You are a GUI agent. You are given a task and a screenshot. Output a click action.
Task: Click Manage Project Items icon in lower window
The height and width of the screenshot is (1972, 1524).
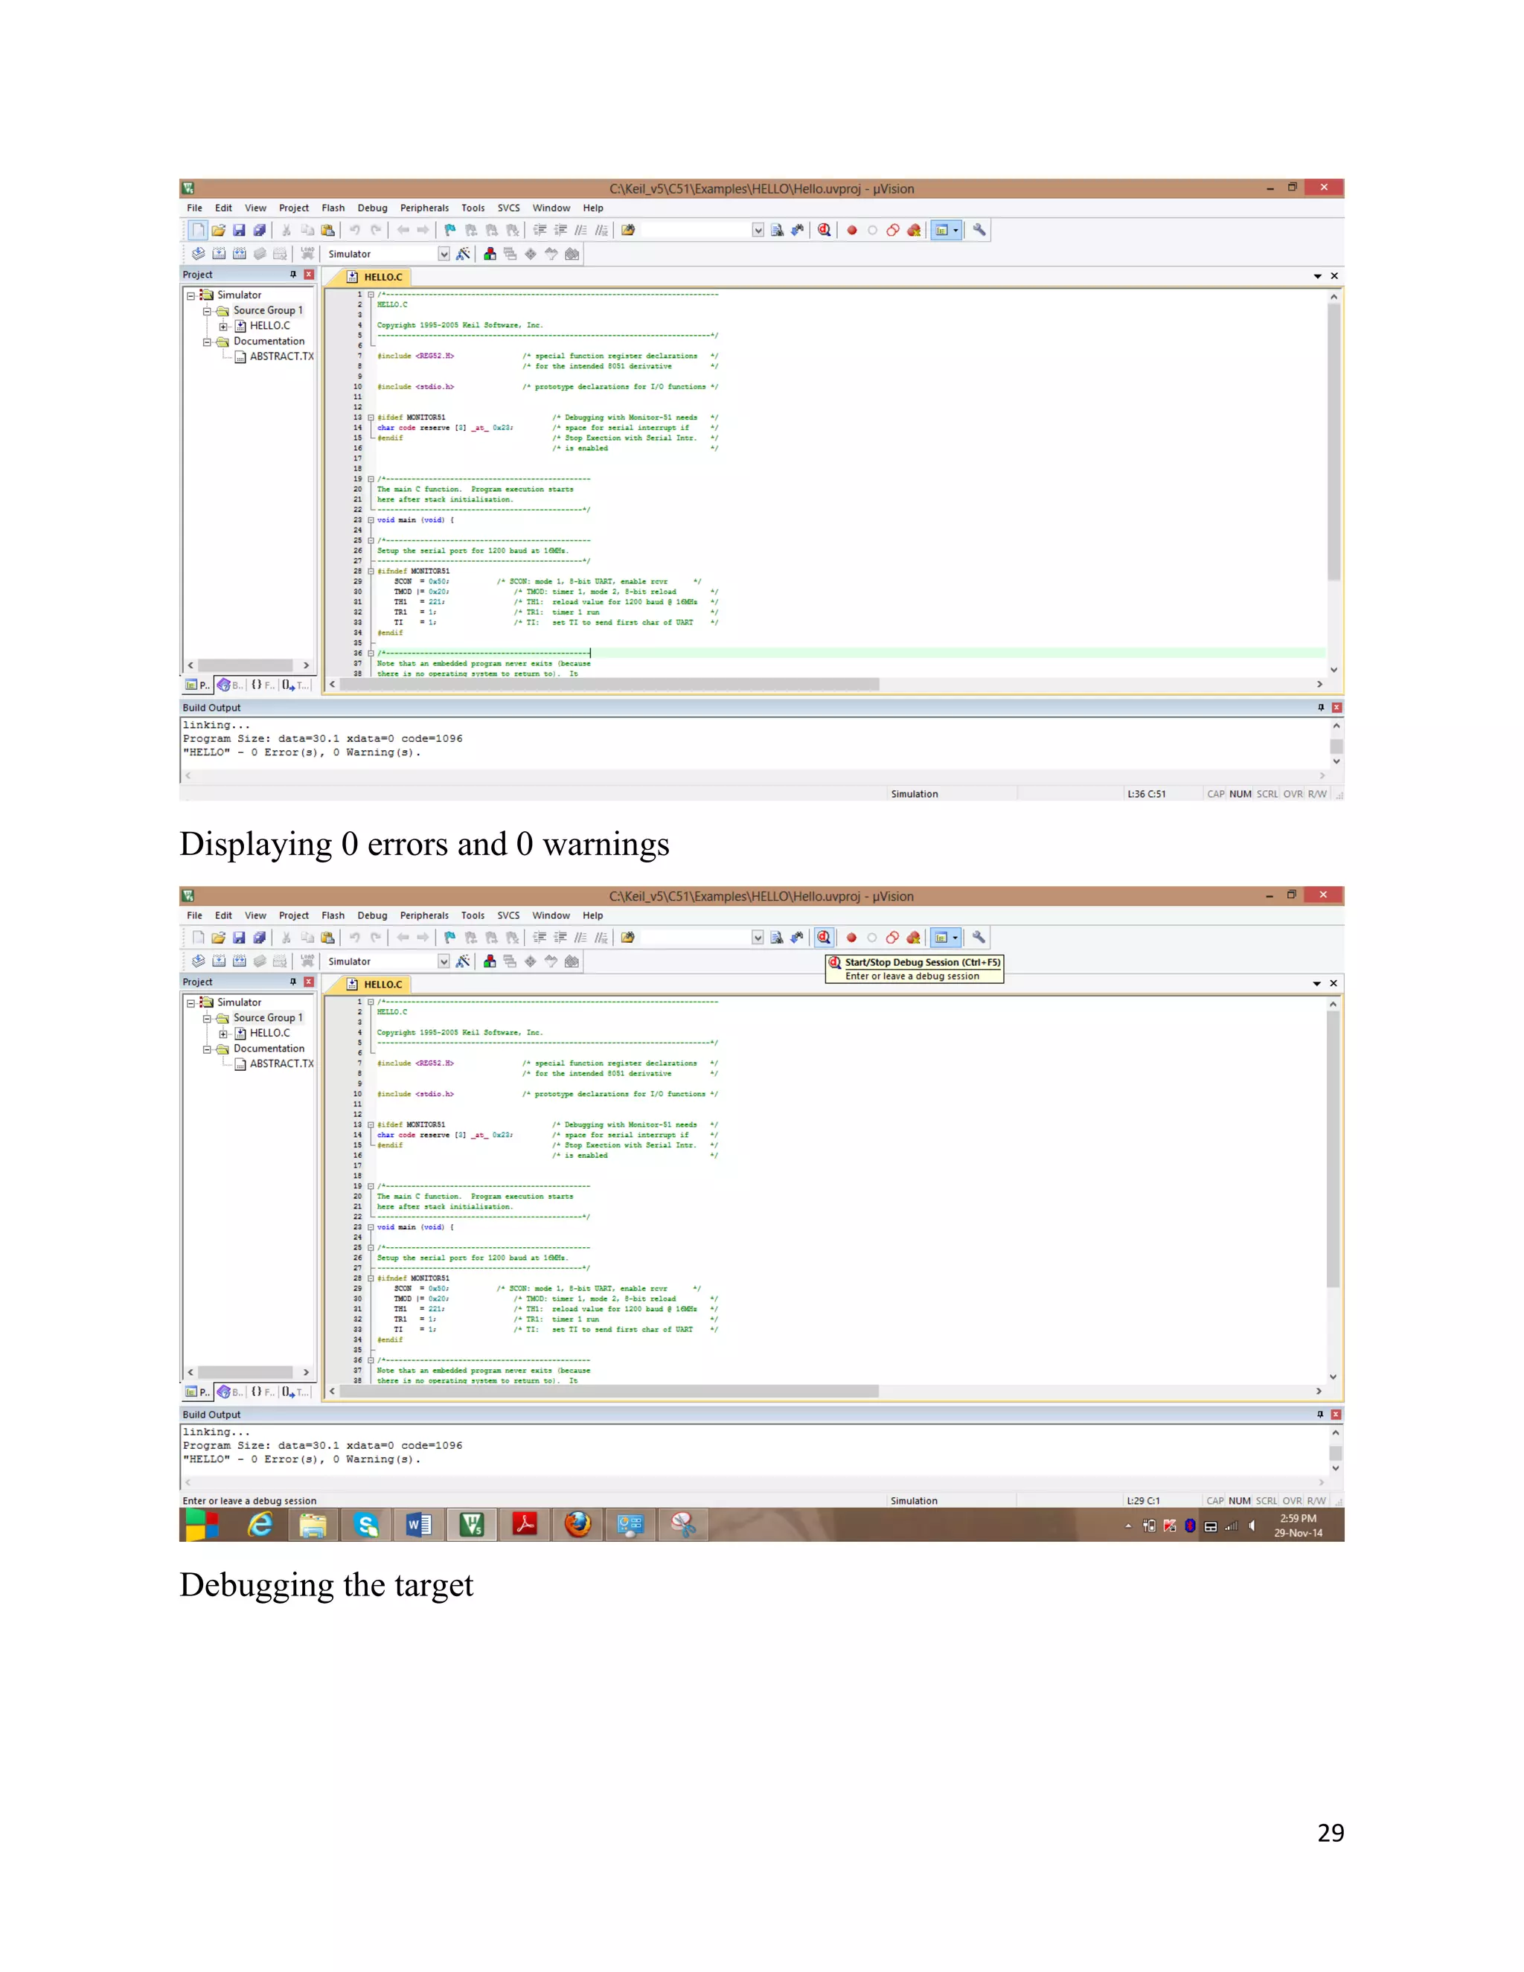click(x=490, y=961)
